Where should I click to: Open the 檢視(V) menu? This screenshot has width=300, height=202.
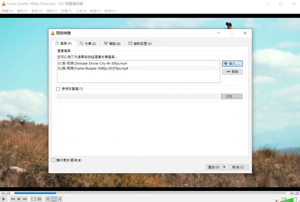tap(95, 11)
